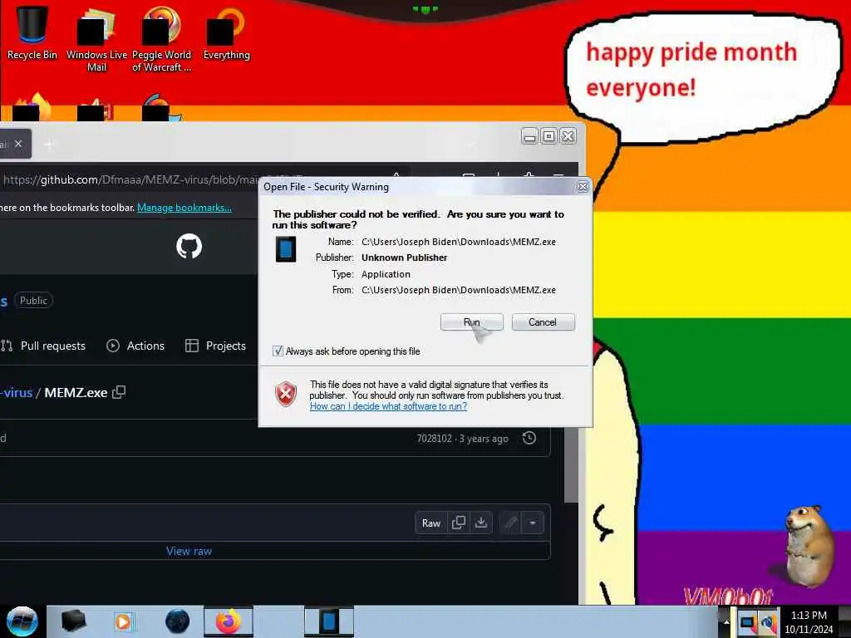Switch to Pull requests tab
Image resolution: width=851 pixels, height=638 pixels.
click(43, 346)
